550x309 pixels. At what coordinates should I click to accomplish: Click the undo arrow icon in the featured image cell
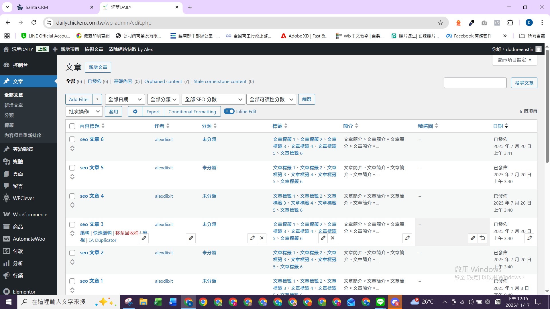coord(482,238)
